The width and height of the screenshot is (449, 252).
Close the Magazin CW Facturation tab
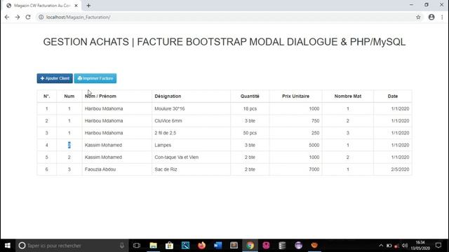click(76, 6)
